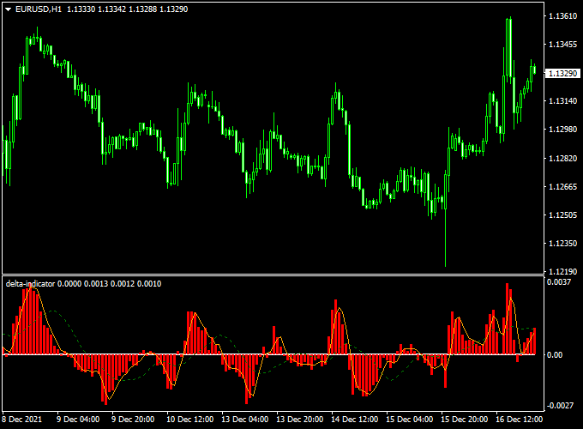Select the 0.0037 indicator scale value
Image resolution: width=583 pixels, height=429 pixels.
pos(559,282)
